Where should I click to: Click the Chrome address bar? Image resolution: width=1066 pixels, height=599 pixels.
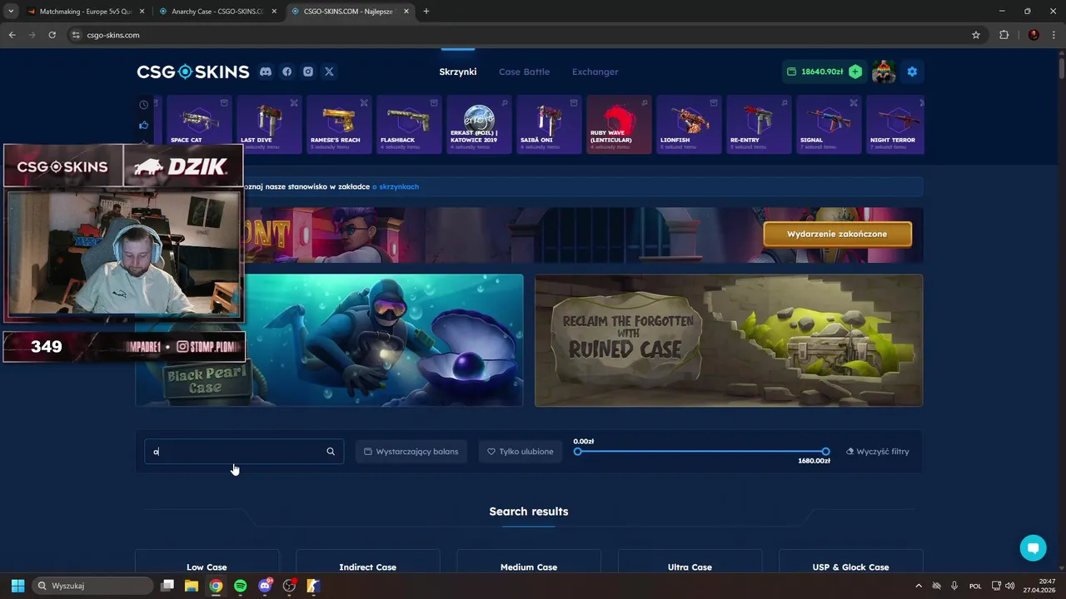point(516,35)
